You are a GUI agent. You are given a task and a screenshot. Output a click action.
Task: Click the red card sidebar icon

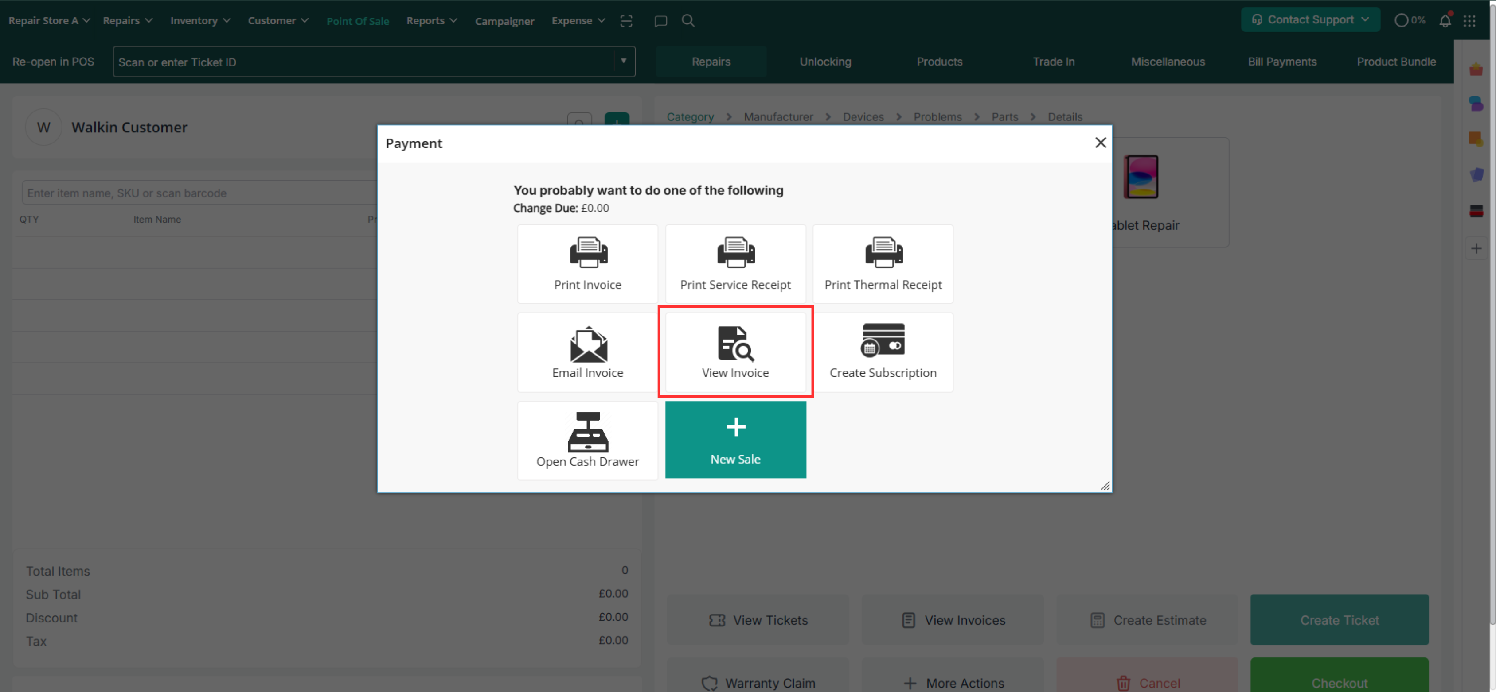(1476, 211)
